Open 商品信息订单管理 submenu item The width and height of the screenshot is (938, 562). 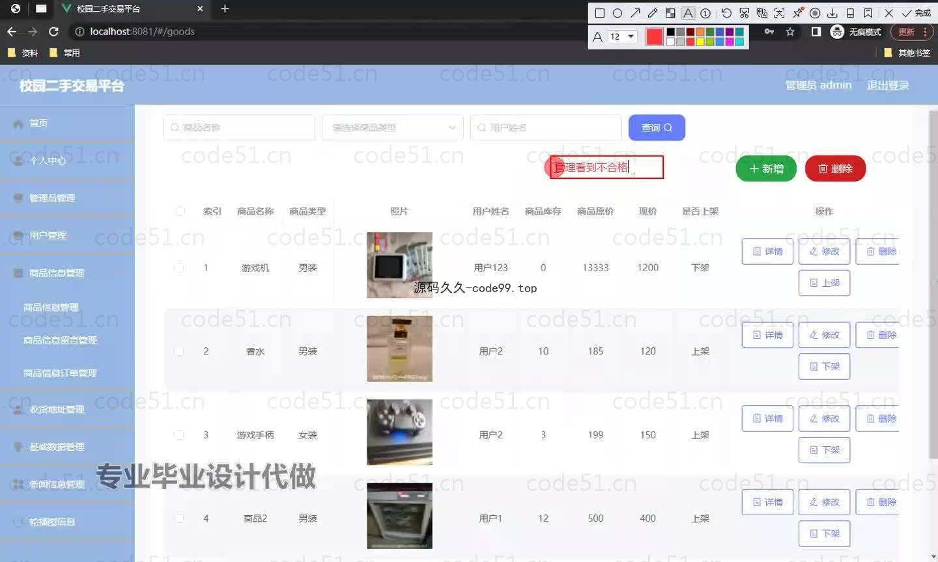coord(60,373)
